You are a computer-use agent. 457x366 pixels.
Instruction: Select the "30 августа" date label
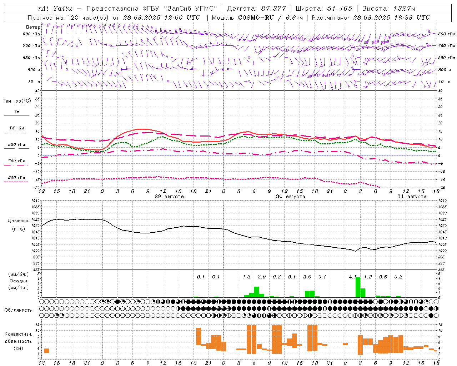291,197
